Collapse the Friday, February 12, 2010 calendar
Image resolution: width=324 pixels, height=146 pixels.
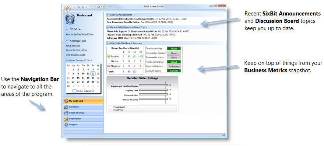coord(67,60)
